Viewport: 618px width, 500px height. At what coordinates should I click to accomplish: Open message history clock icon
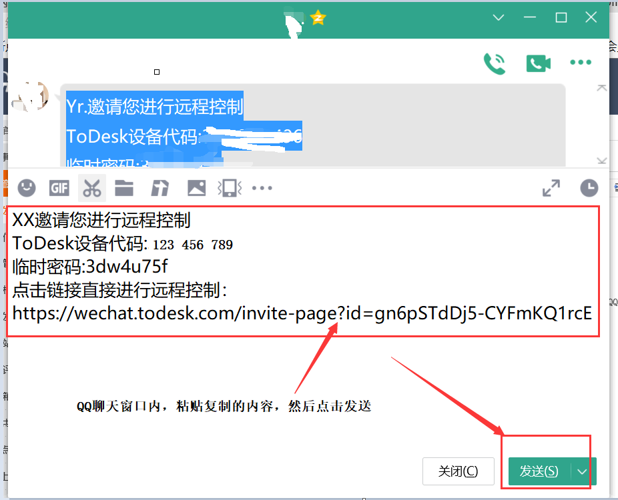(589, 188)
